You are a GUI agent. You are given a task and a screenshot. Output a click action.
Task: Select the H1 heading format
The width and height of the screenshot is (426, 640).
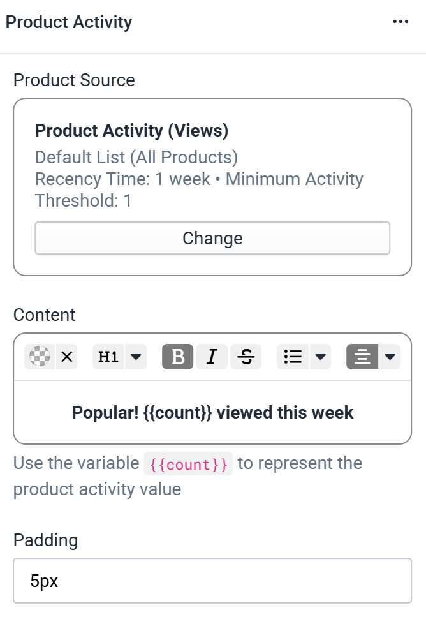point(108,356)
